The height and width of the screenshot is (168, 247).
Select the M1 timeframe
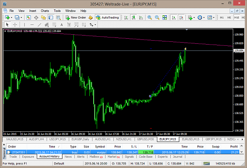click(x=222, y=18)
